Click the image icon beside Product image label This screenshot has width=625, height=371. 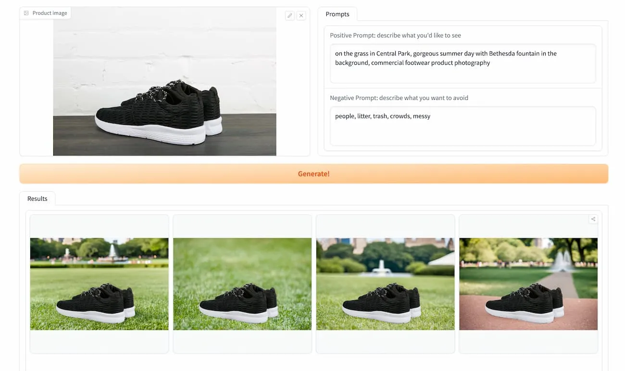point(26,13)
